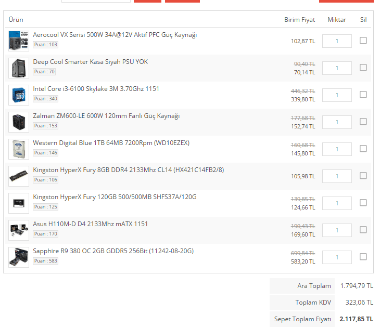The height and width of the screenshot is (328, 380).
Task: Click Puan : 340 badge
Action: 46,99
